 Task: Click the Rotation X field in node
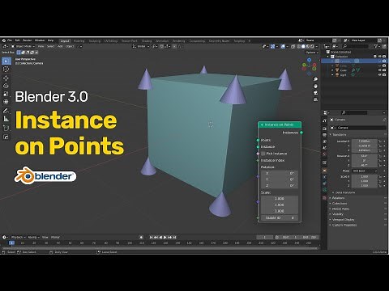coord(280,173)
